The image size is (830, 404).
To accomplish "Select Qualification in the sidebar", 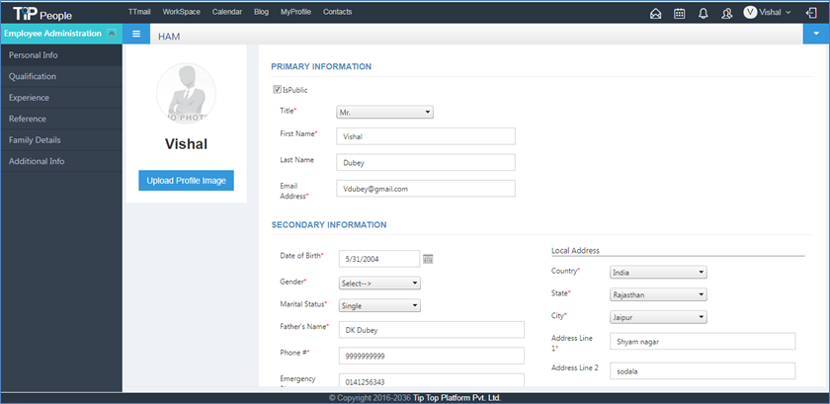I will [61, 76].
